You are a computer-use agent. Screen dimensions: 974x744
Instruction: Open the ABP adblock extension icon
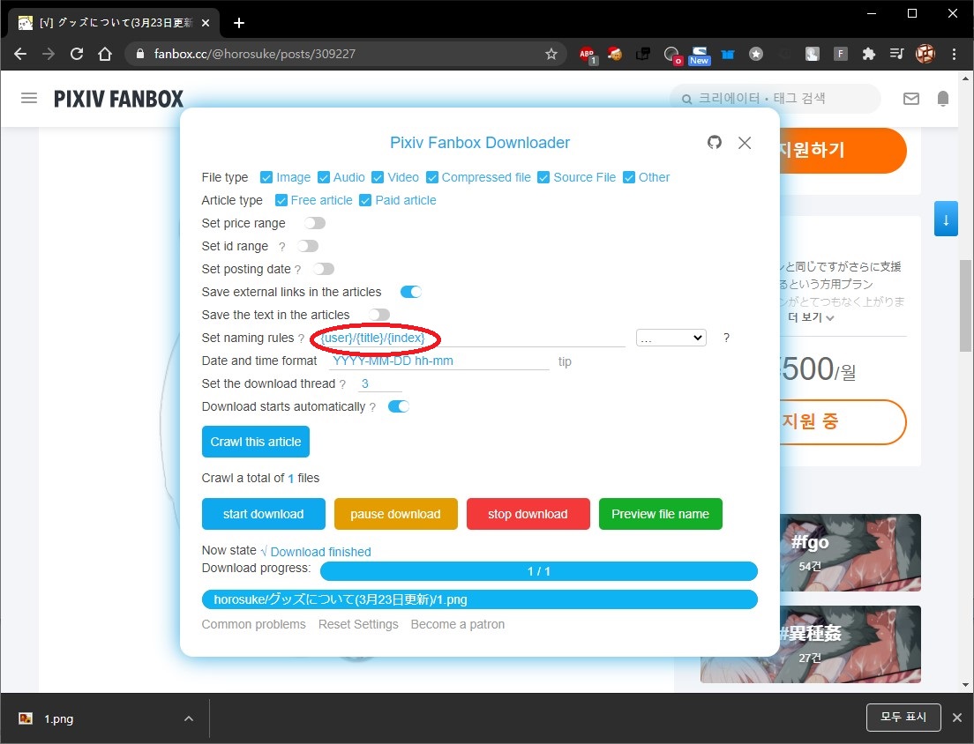[x=587, y=55]
